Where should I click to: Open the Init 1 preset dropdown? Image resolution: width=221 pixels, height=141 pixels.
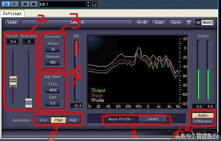tap(63, 4)
